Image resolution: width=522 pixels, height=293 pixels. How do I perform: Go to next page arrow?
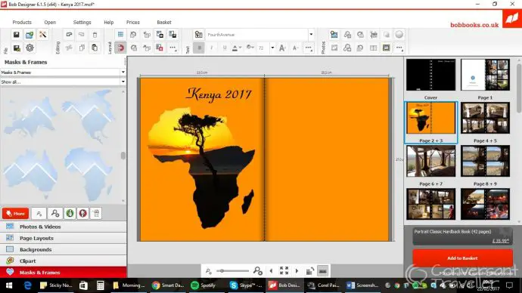point(297,271)
